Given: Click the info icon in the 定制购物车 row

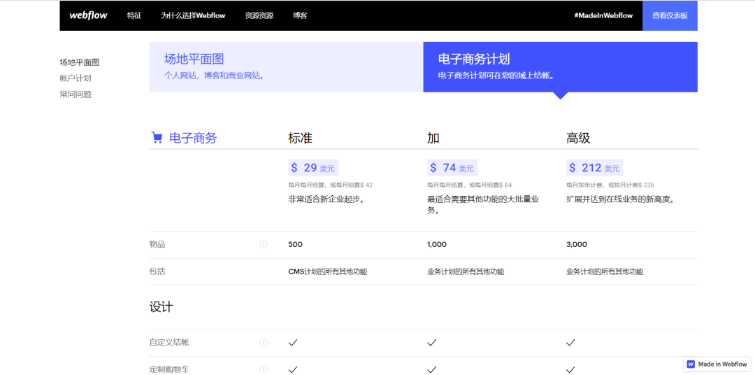Looking at the screenshot, I should [x=264, y=369].
